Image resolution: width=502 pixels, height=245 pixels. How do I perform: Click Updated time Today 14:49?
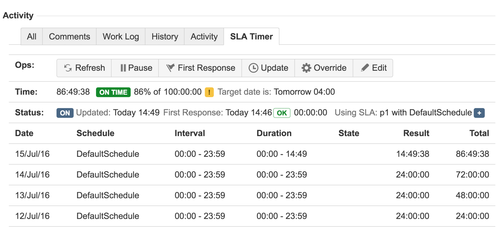(136, 112)
